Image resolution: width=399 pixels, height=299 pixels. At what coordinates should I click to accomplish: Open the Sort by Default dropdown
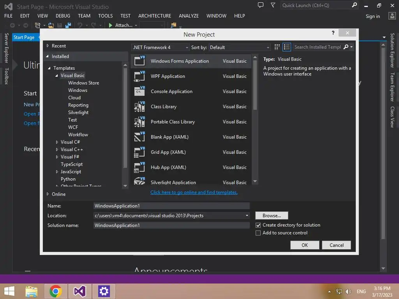[x=239, y=47]
